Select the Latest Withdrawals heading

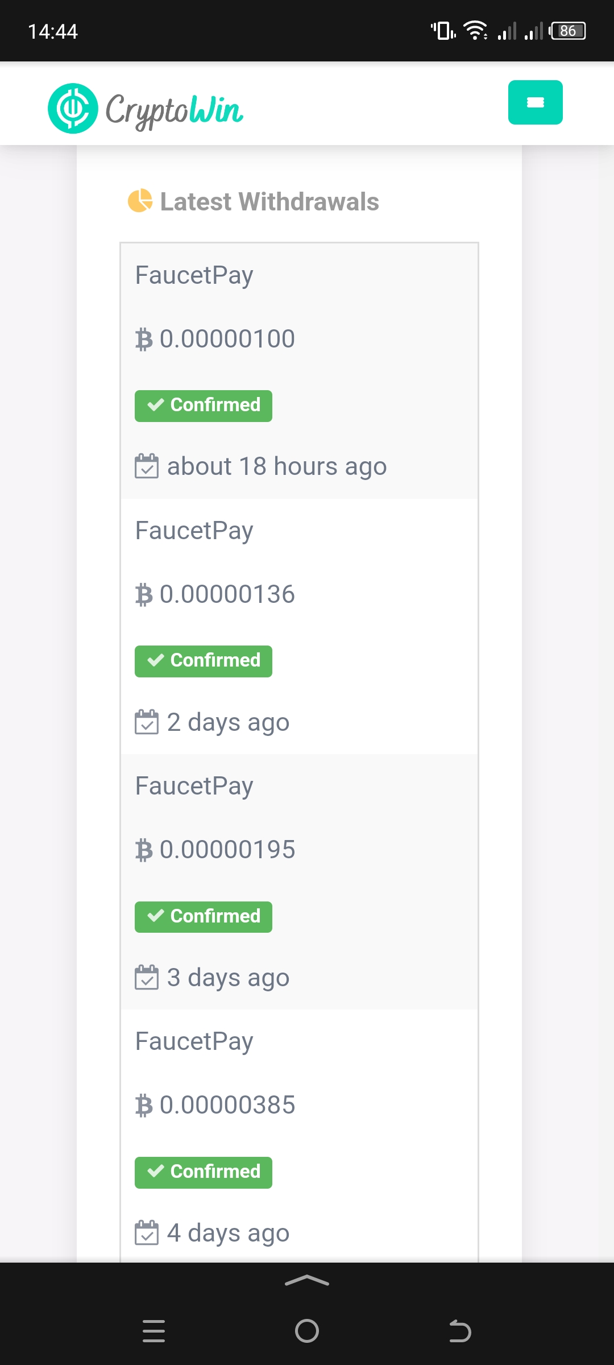click(269, 201)
